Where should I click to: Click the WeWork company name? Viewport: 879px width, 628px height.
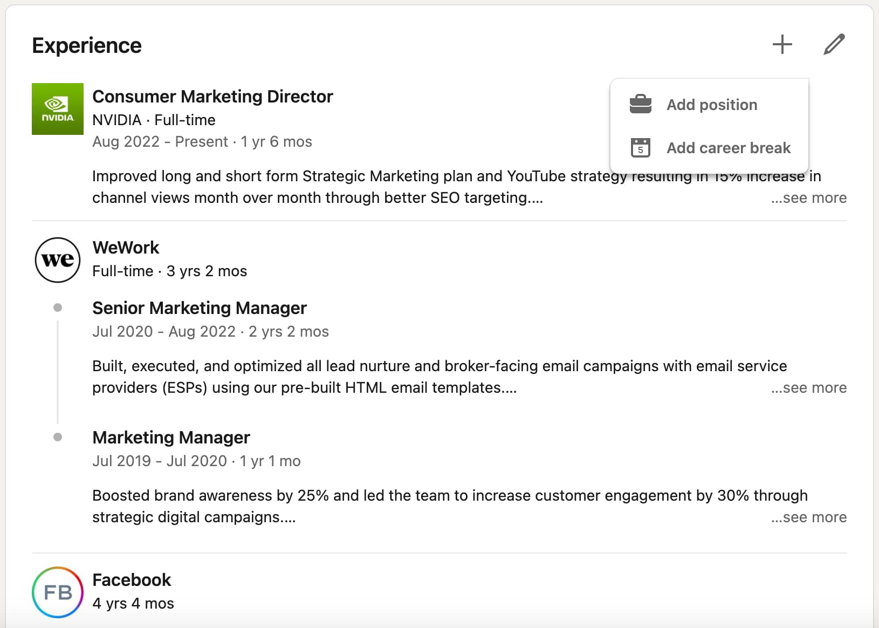point(126,248)
